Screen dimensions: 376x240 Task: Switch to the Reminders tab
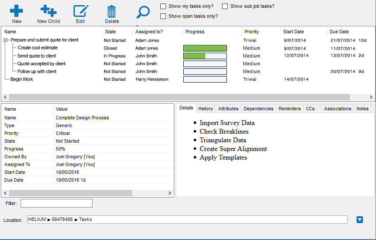point(290,109)
